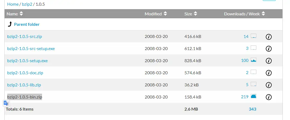Screen dimensions: 290x120
Task: Download bzip2-1.0.5-setup.exe installer
Action: point(27,61)
